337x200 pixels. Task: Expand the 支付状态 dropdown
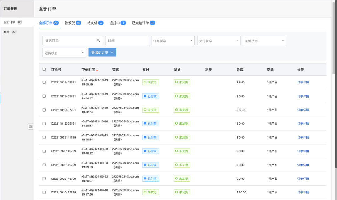(218, 40)
